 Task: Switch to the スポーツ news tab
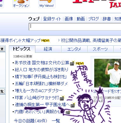100,49
